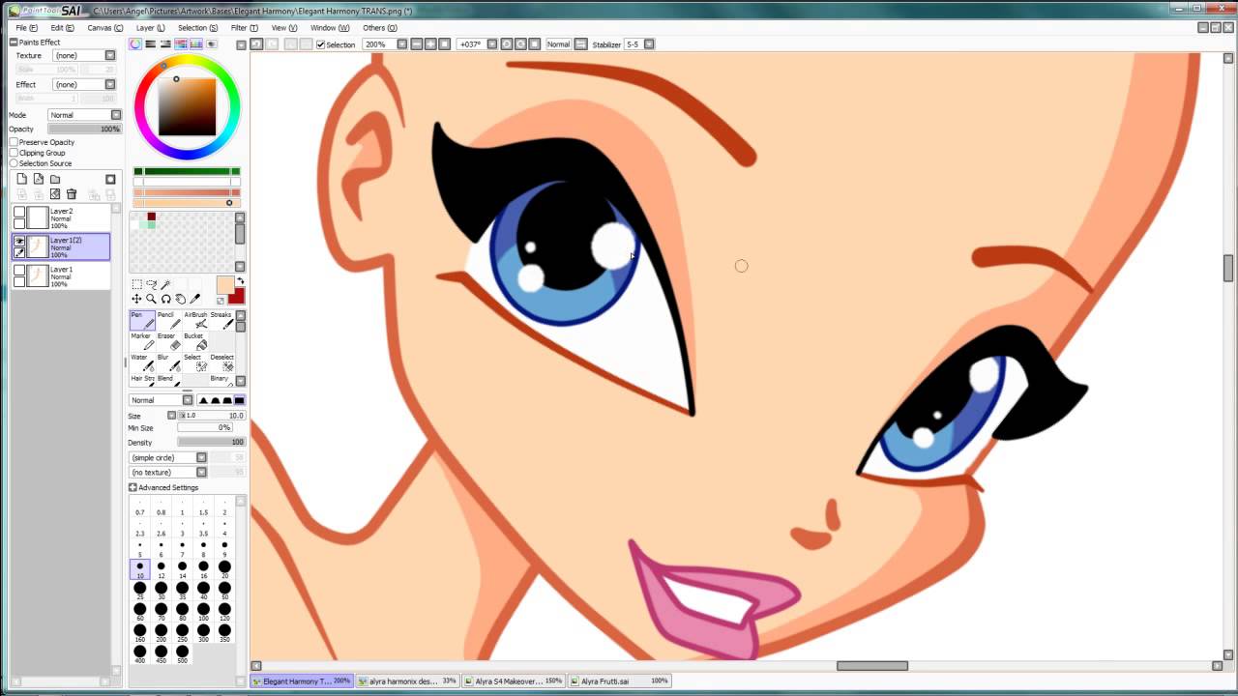The image size is (1238, 696).
Task: Select brush size 500 preset
Action: point(182,654)
